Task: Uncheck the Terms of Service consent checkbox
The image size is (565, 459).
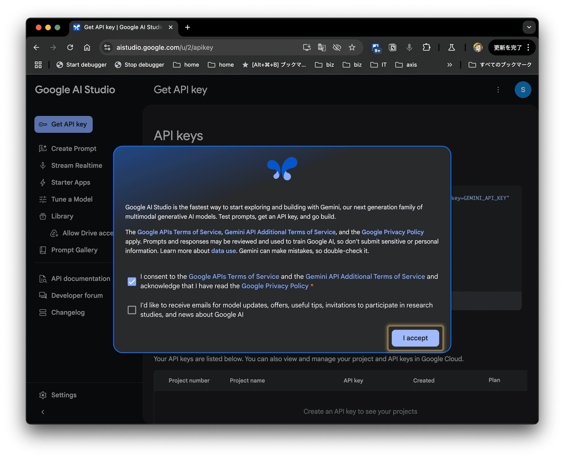Action: 132,281
